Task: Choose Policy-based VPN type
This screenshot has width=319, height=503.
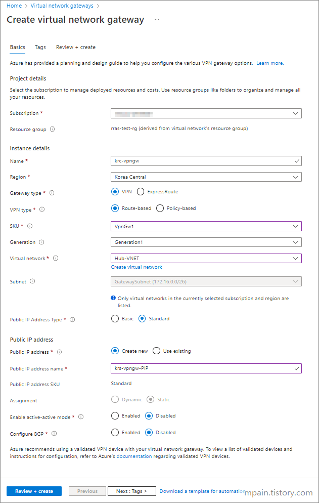Action: (x=160, y=208)
